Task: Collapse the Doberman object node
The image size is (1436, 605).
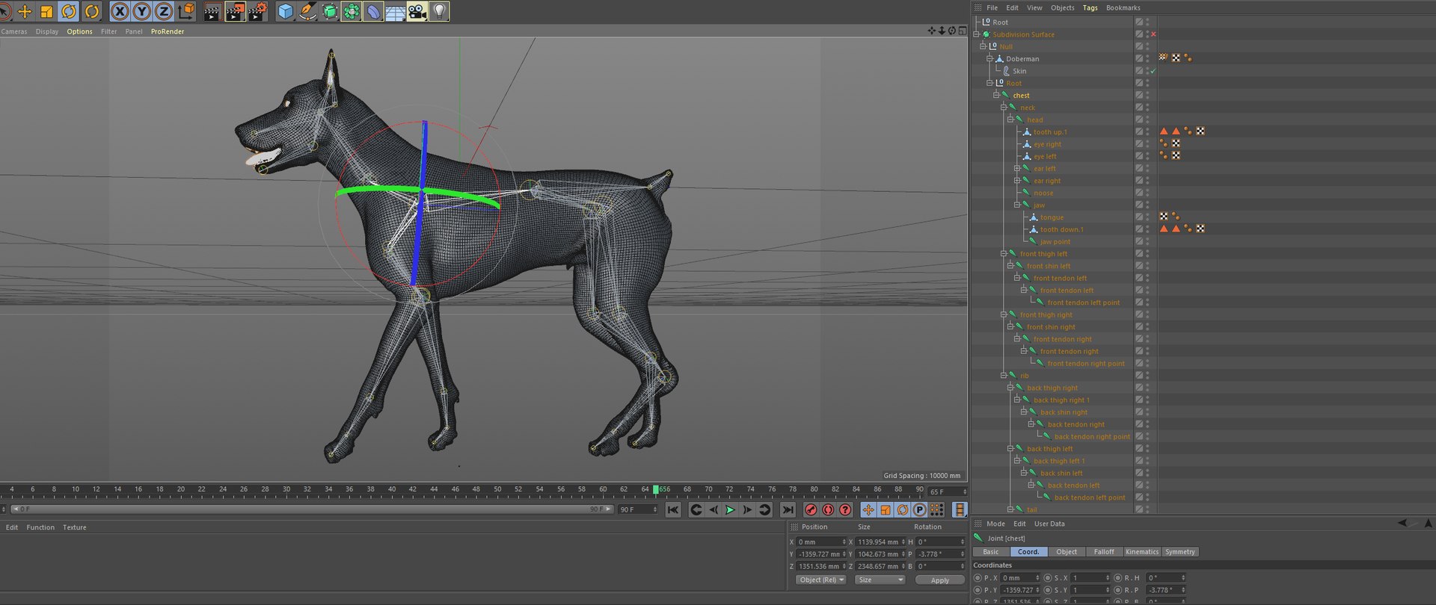Action: tap(989, 58)
